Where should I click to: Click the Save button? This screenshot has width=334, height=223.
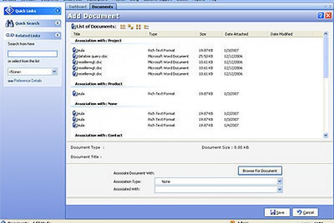point(277,212)
